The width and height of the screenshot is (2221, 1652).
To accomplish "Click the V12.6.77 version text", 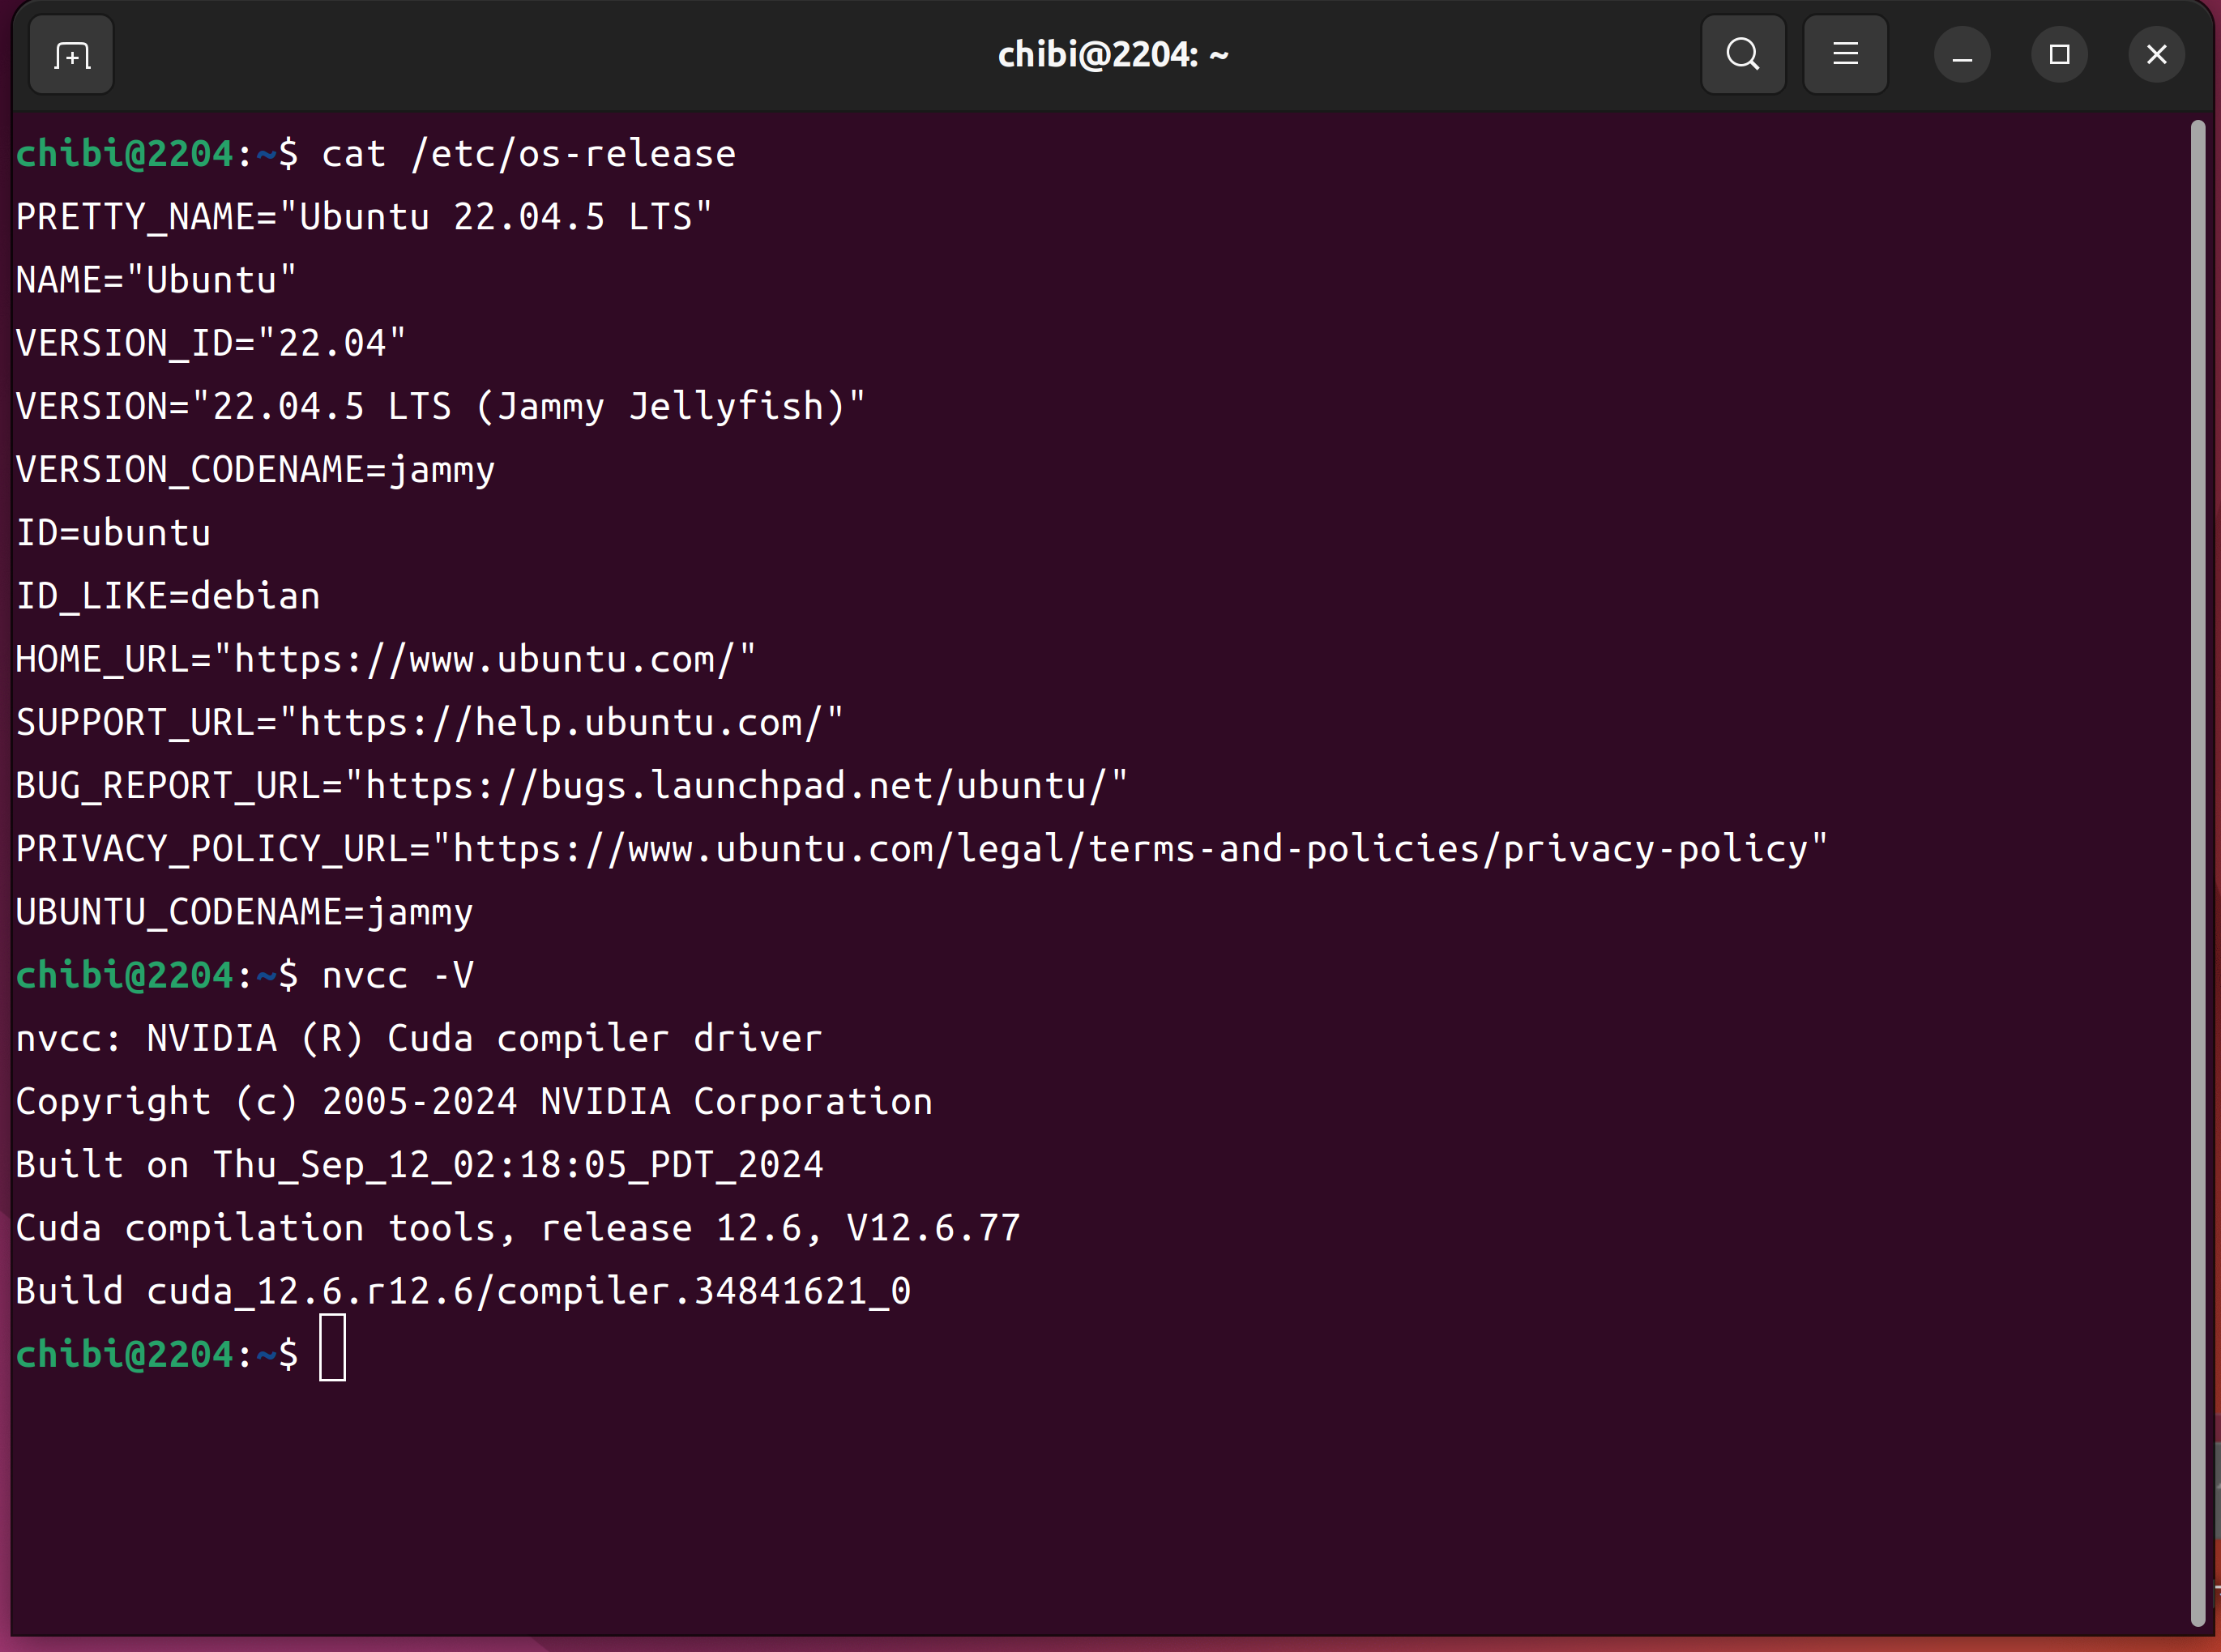I will 933,1228.
